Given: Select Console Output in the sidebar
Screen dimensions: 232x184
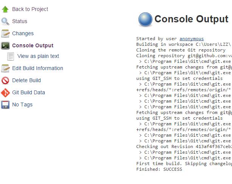Looking at the screenshot, I should pyautogui.click(x=33, y=45).
